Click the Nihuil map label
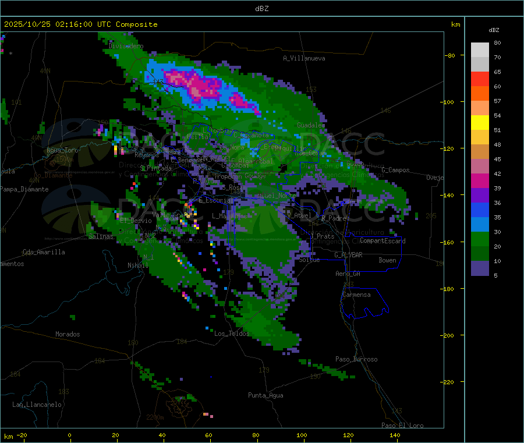 tap(137, 265)
